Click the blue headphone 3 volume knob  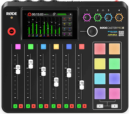click(108, 18)
